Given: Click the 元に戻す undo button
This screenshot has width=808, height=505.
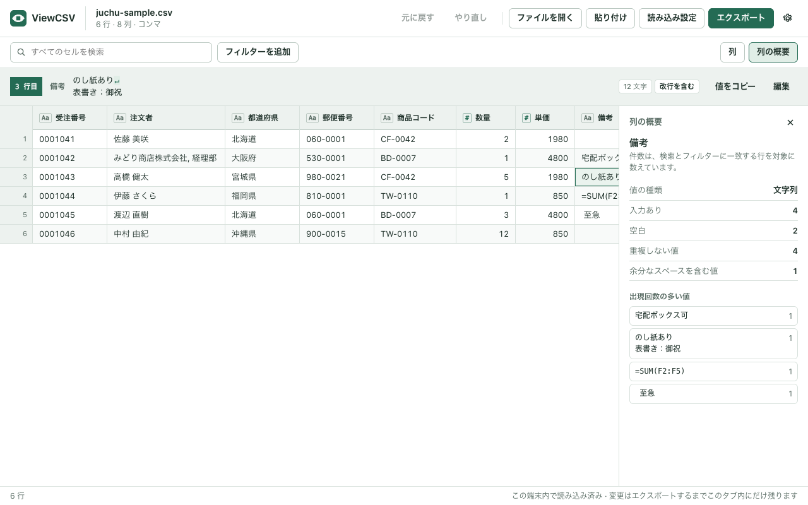Looking at the screenshot, I should tap(418, 18).
